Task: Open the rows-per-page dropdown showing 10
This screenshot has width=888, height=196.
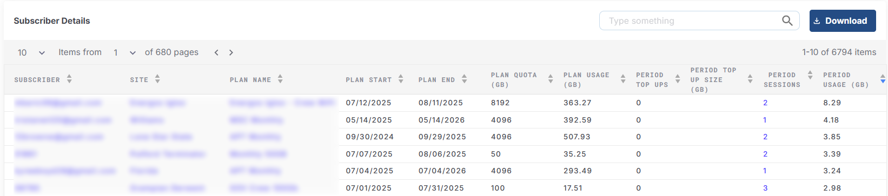Action: 31,52
